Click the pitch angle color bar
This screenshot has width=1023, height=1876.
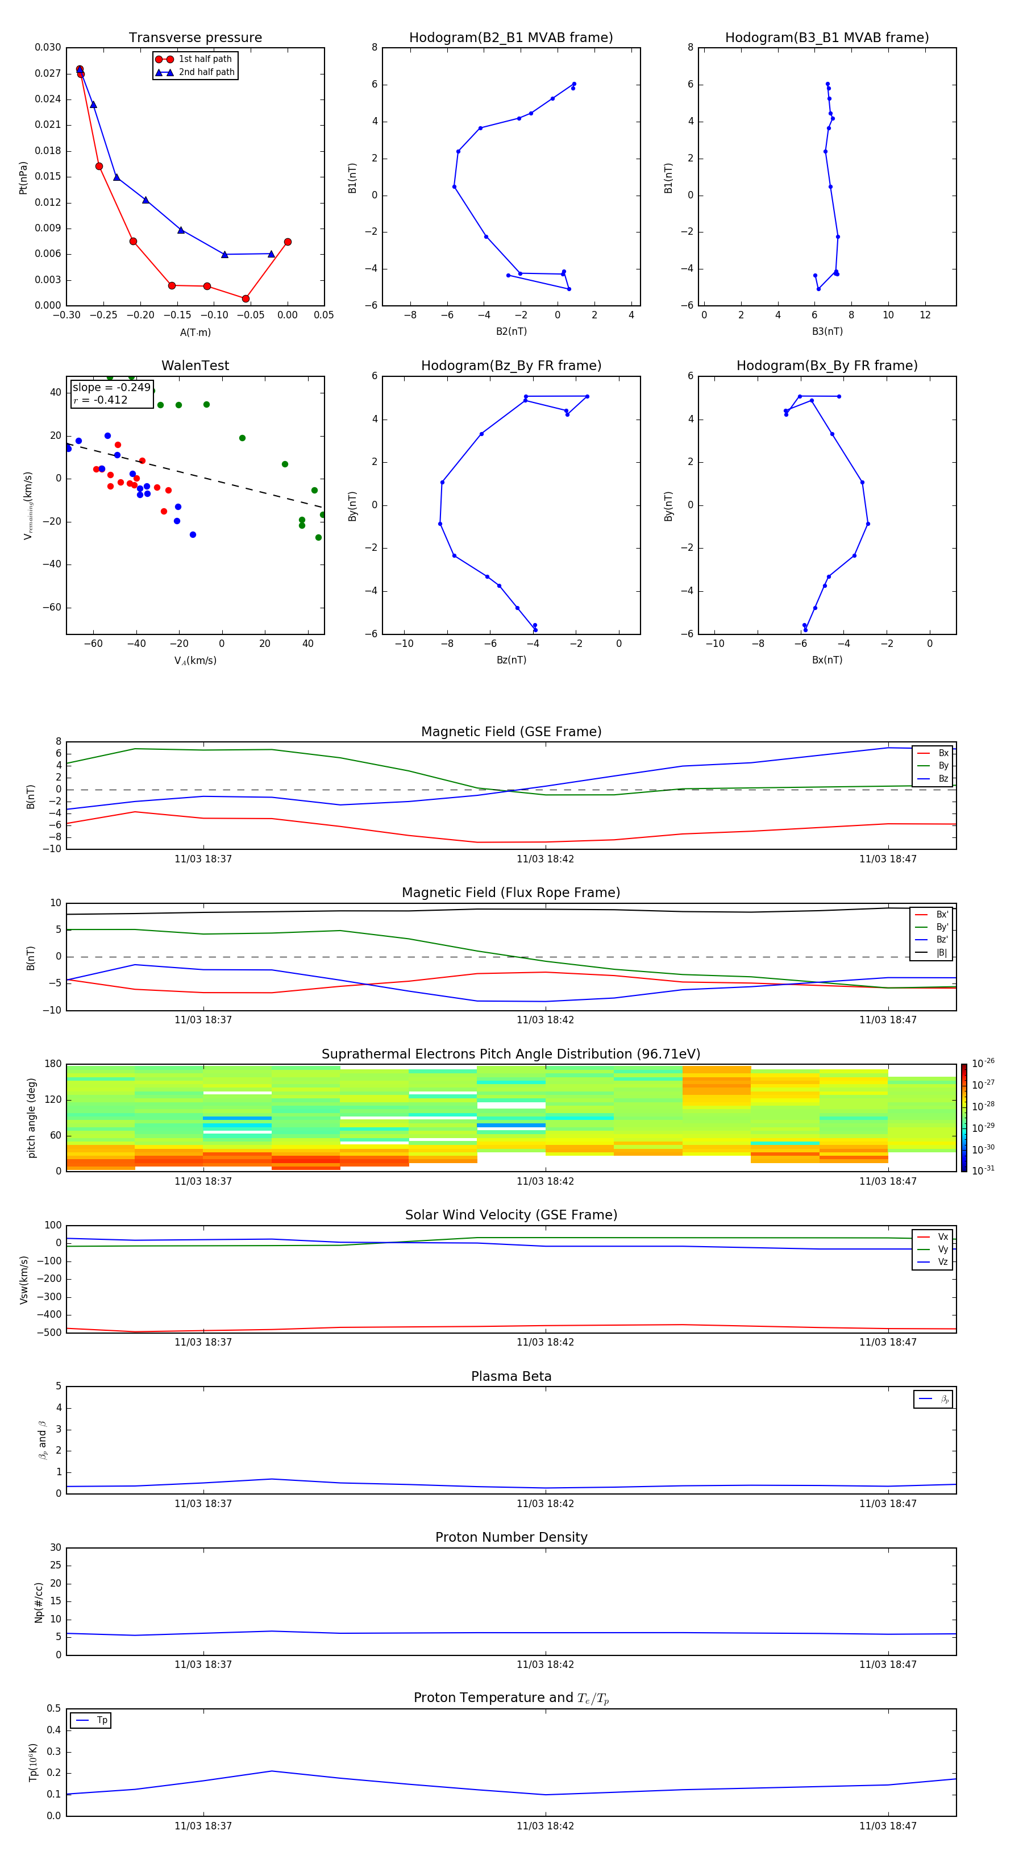964,1118
